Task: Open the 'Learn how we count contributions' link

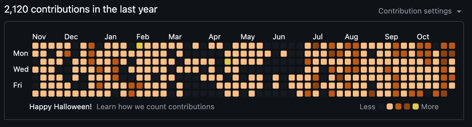Action: click(155, 107)
